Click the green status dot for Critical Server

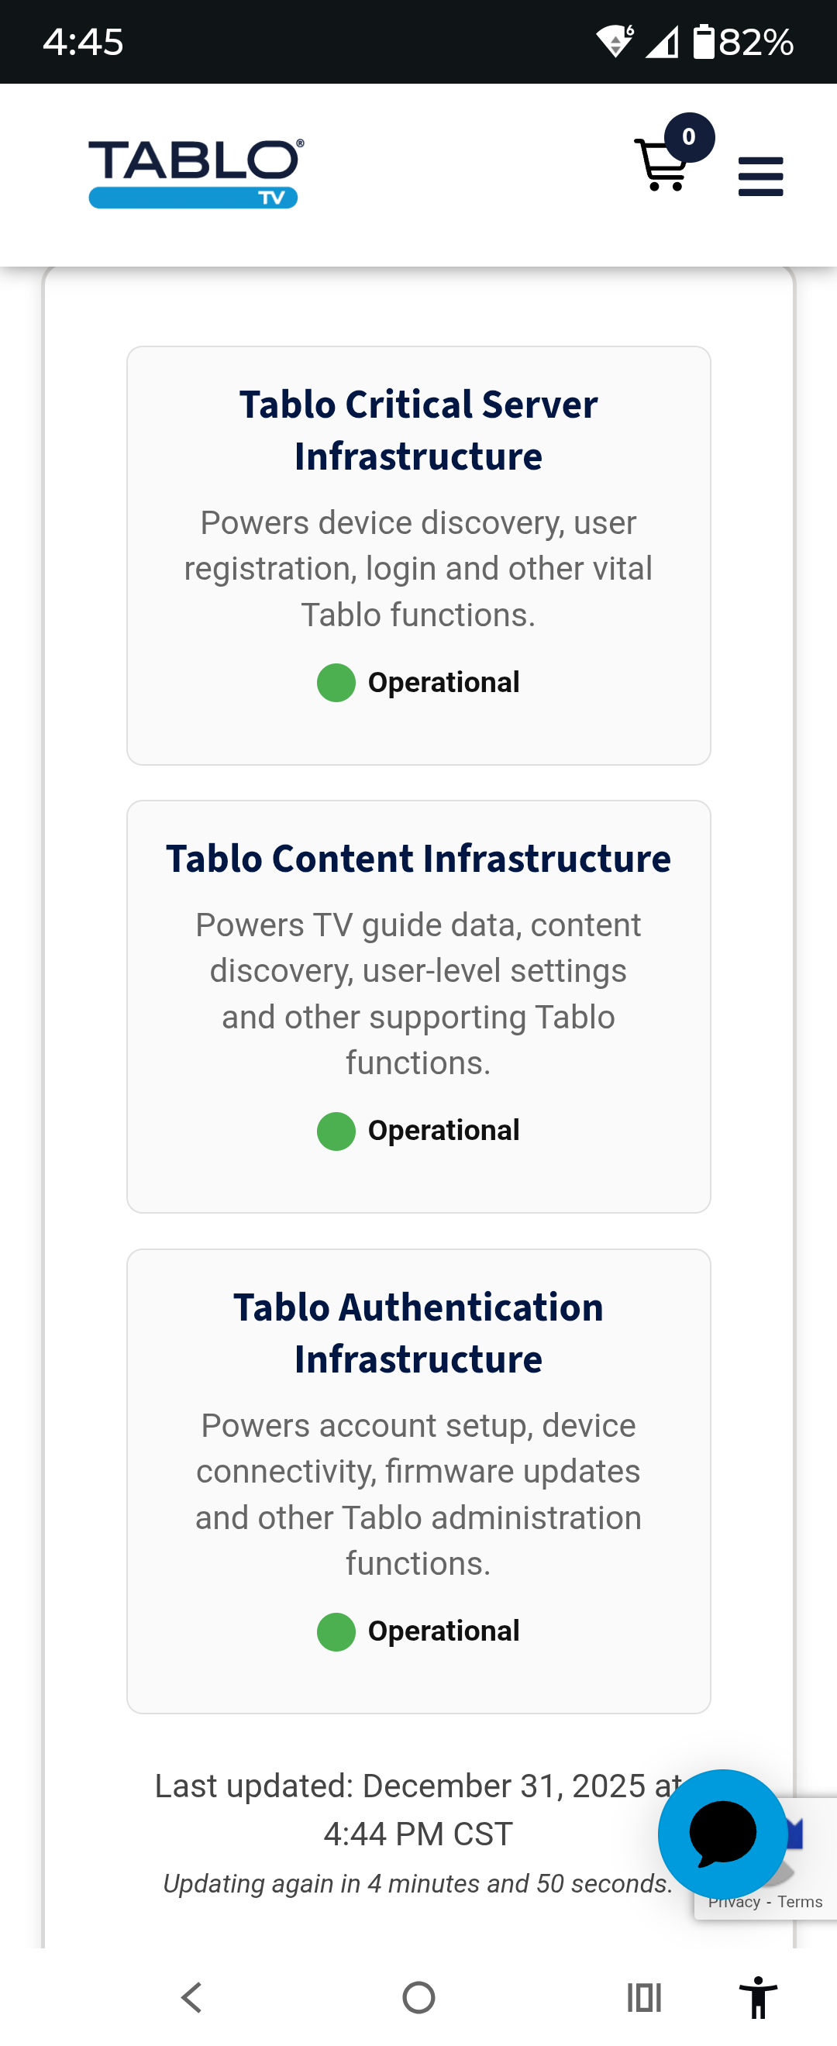tap(336, 683)
